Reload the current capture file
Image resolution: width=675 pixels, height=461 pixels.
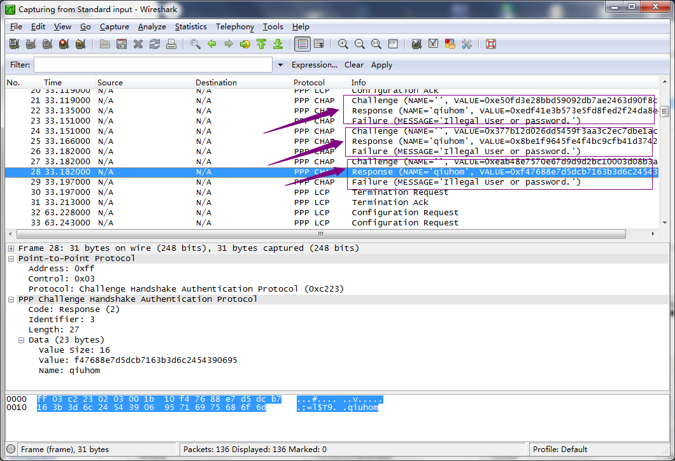pos(155,44)
